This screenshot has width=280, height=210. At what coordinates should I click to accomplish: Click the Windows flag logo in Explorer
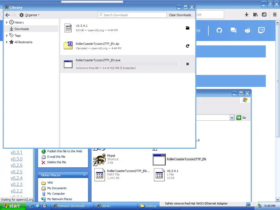click(245, 100)
